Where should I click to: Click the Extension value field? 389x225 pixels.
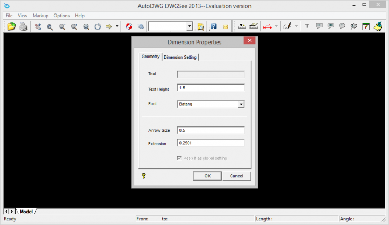(211, 143)
